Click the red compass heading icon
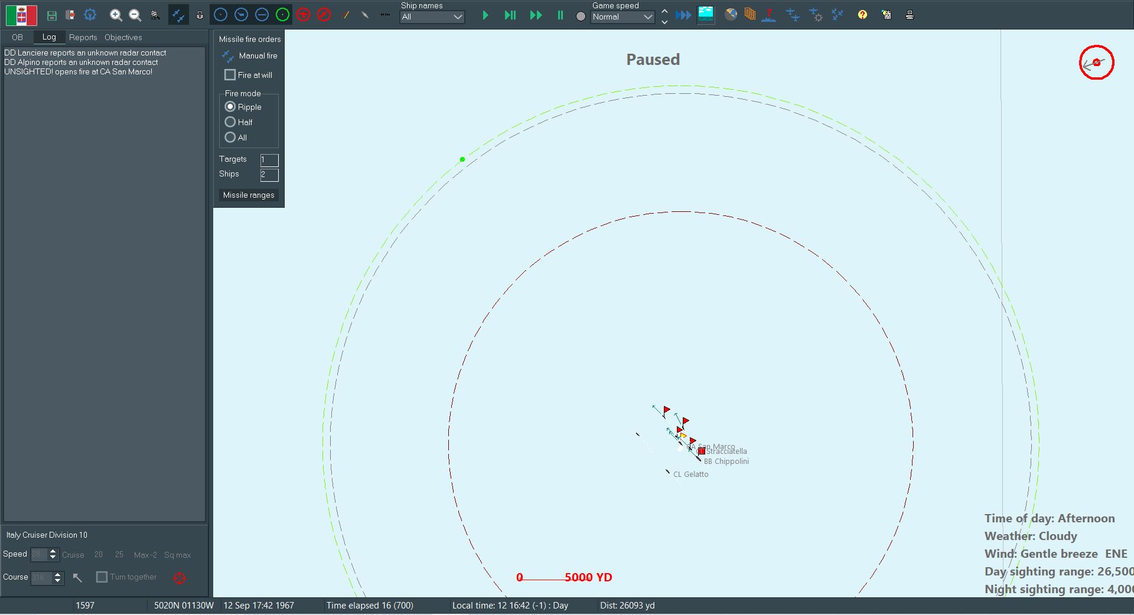 pyautogui.click(x=324, y=15)
